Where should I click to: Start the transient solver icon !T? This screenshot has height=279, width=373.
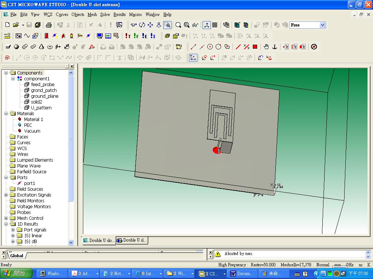coord(128,36)
